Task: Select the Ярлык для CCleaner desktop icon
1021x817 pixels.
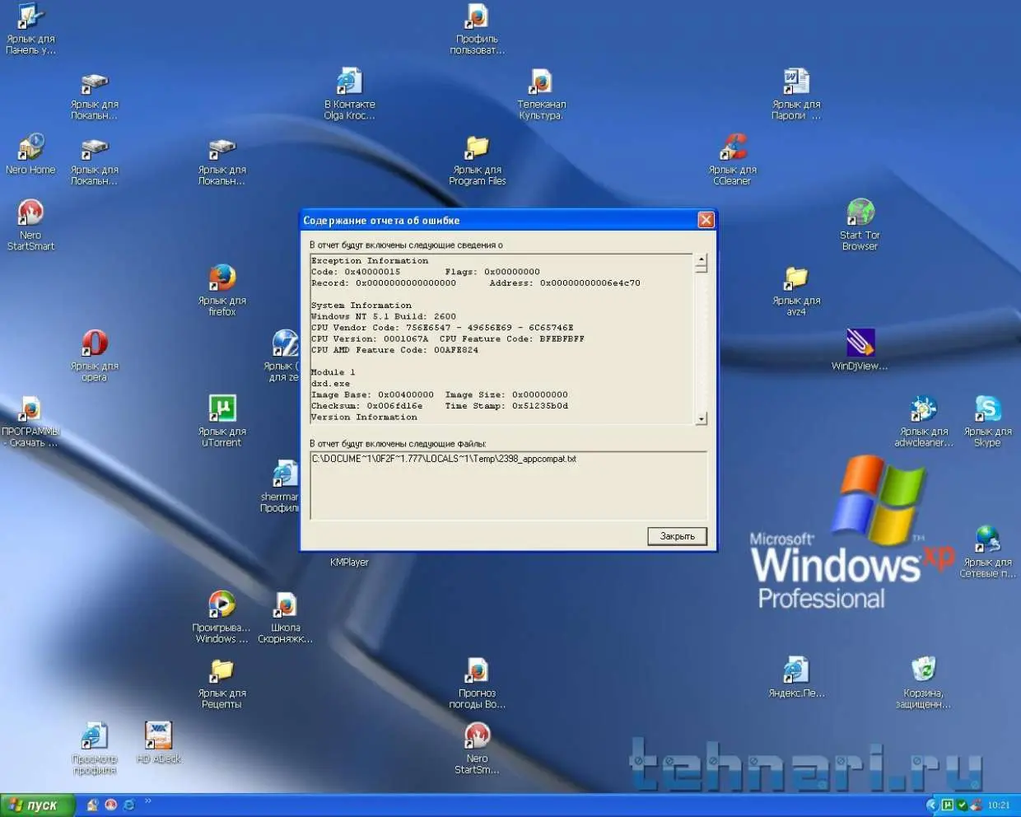Action: tap(732, 159)
